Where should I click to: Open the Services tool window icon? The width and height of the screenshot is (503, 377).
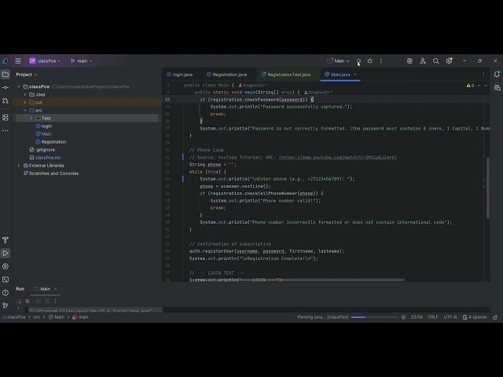point(6,266)
